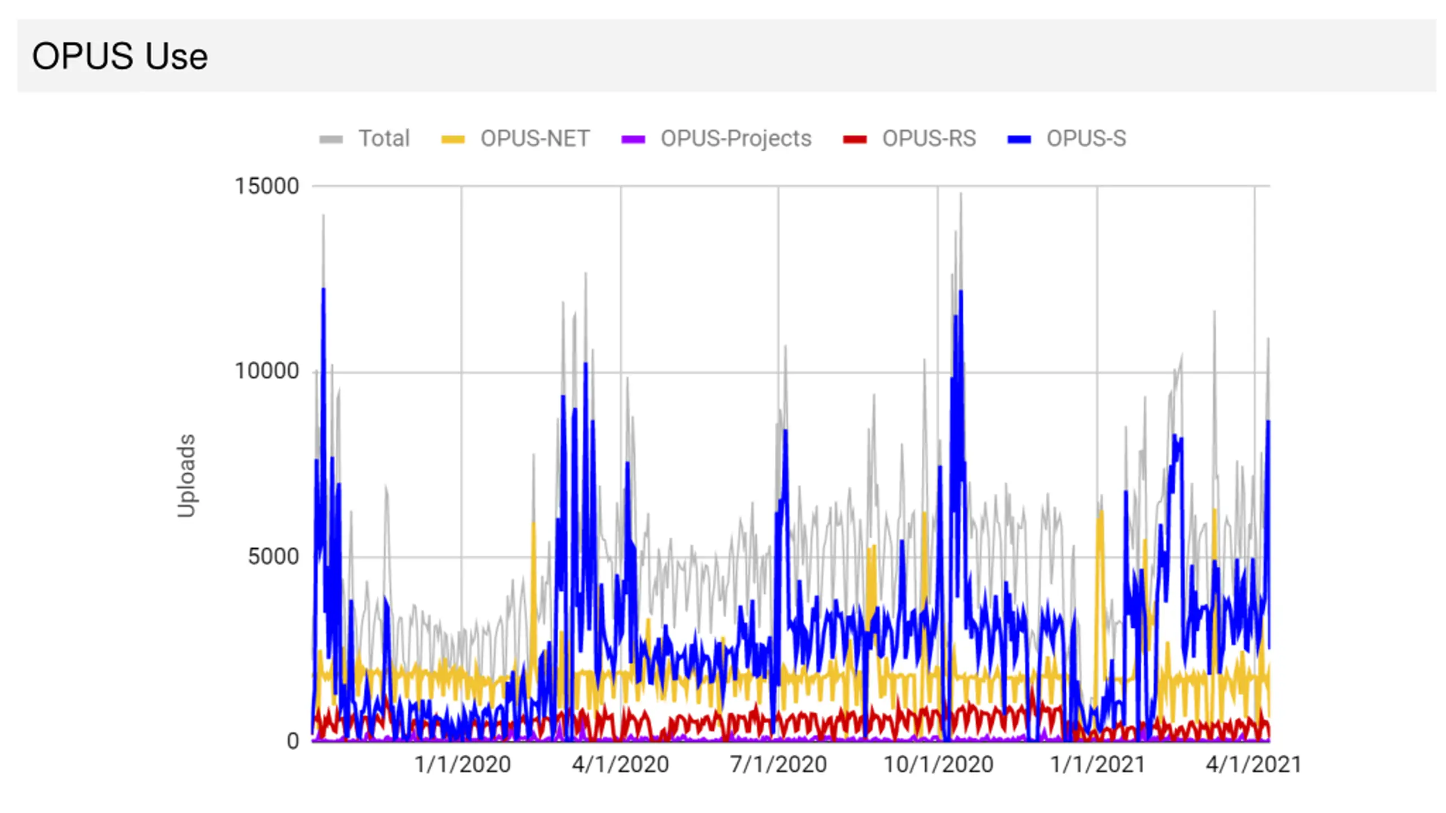Click the red OPUS-RS legend swatch
Screen dimensions: 1446x813
855,139
